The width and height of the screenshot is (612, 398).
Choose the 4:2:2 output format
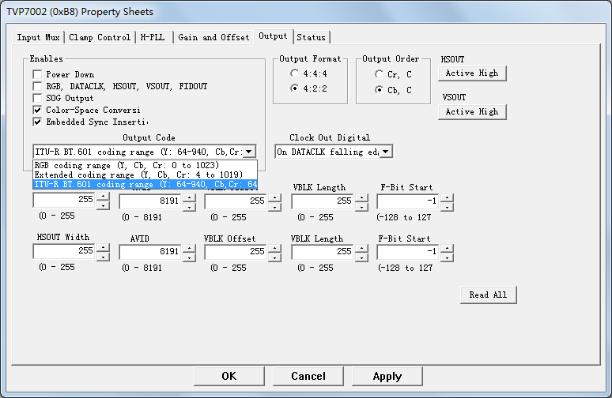[295, 88]
